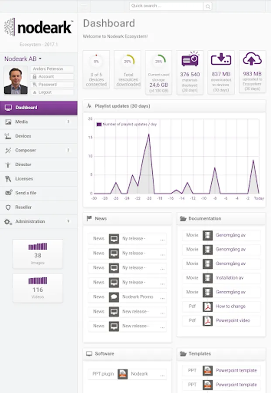
Task: Click the total resources downloaded 29% gauge
Action: (128, 61)
